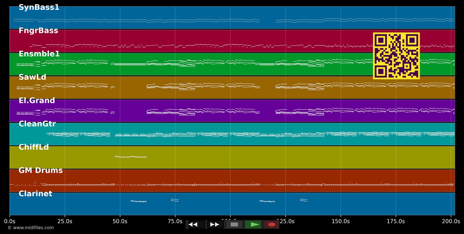Click the ChiffLd notes in yellow lane
This screenshot has width=464, height=234.
[131, 157]
